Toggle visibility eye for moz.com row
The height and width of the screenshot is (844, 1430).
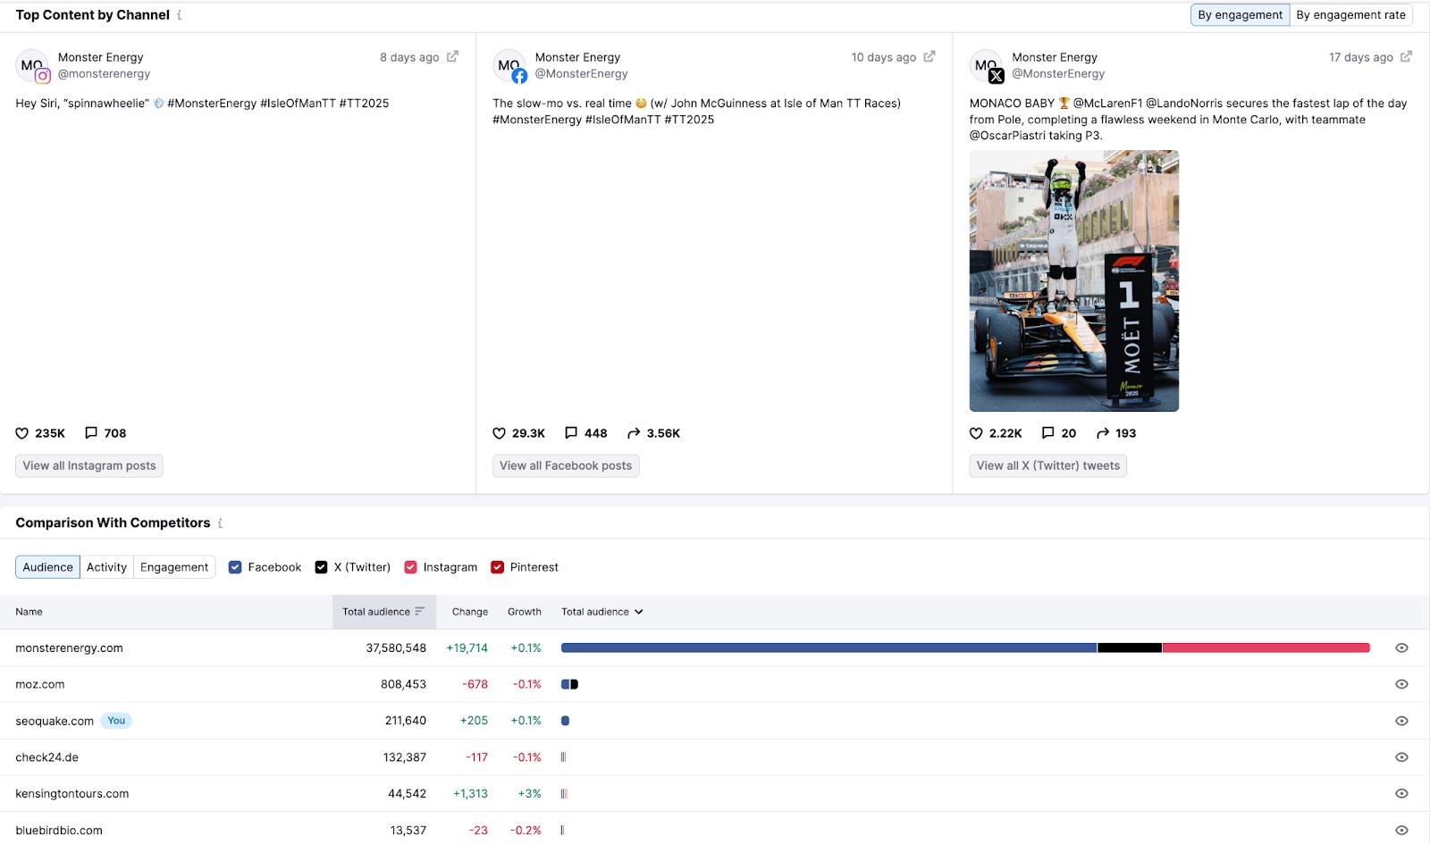1401,684
